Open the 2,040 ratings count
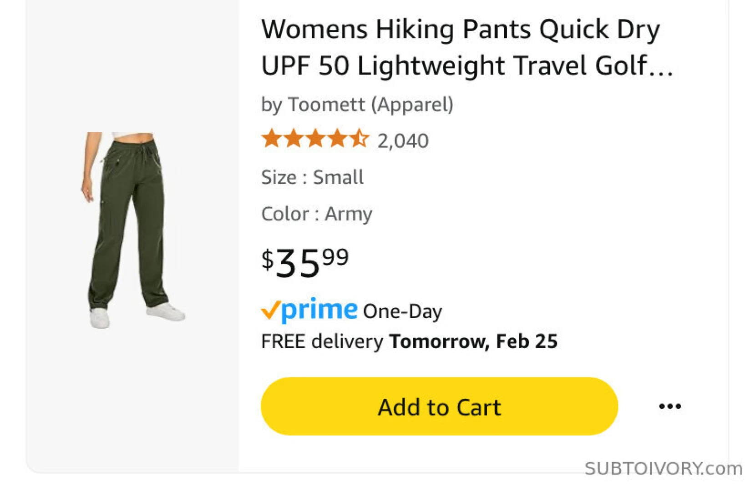The height and width of the screenshot is (491, 755). pos(403,141)
